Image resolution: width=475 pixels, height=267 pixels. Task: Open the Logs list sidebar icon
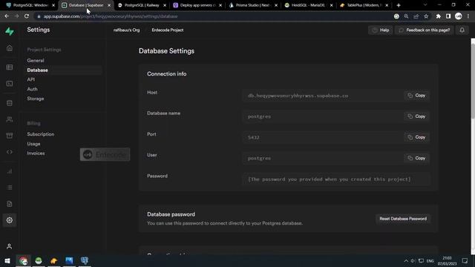(10, 188)
